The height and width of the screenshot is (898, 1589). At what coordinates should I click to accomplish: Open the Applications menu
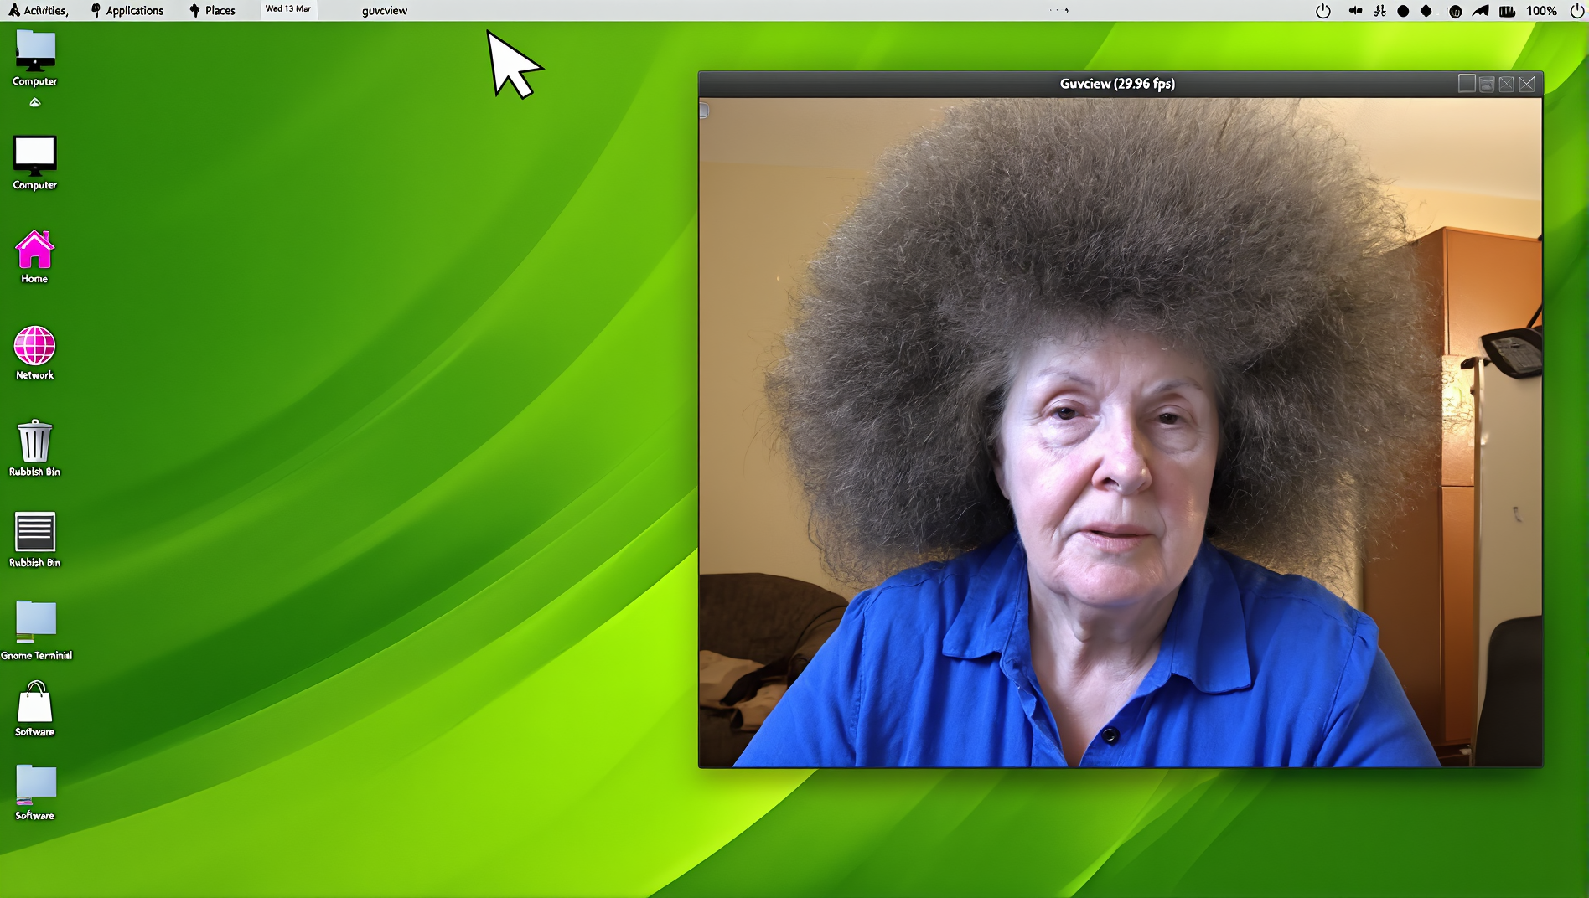(x=127, y=10)
